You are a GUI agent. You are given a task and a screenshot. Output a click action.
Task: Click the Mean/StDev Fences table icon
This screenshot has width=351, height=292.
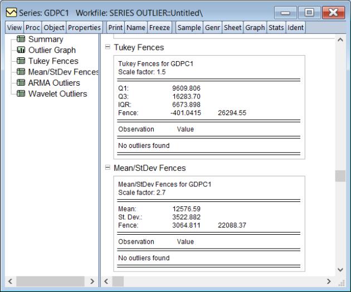pyautogui.click(x=22, y=72)
